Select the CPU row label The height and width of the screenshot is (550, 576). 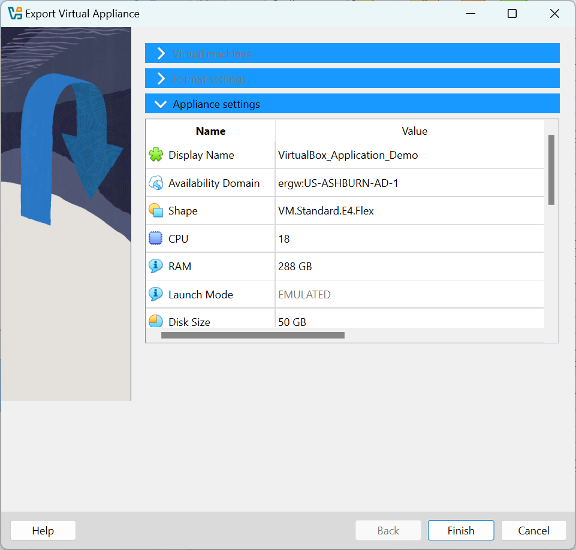[179, 238]
